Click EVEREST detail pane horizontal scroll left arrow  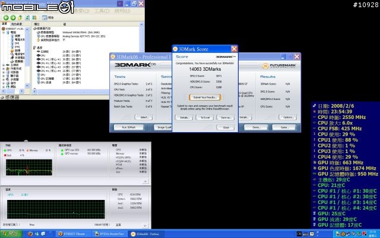point(34,91)
